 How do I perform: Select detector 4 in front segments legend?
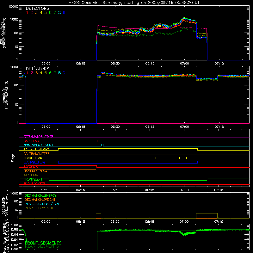(41, 13)
